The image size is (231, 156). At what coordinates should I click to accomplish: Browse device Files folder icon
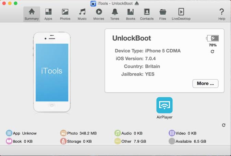163,12
